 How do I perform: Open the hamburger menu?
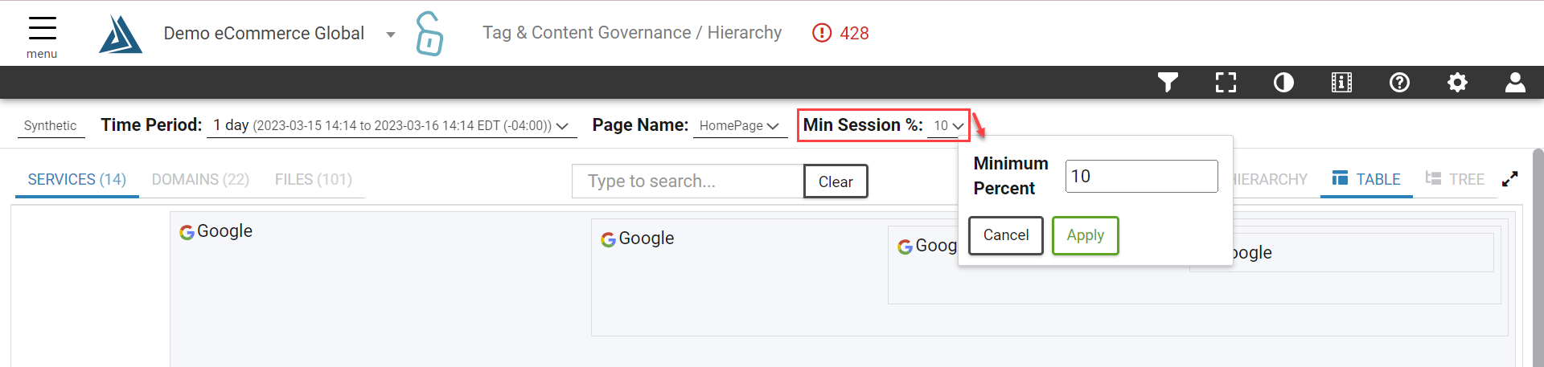click(x=42, y=35)
